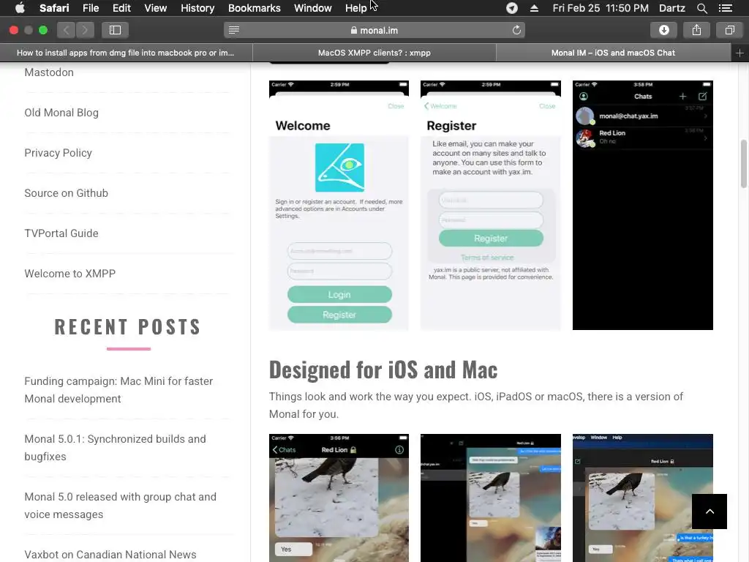Image resolution: width=749 pixels, height=562 pixels.
Task: Click the 'RECENT POSTS' sidebar heading
Action: click(127, 327)
